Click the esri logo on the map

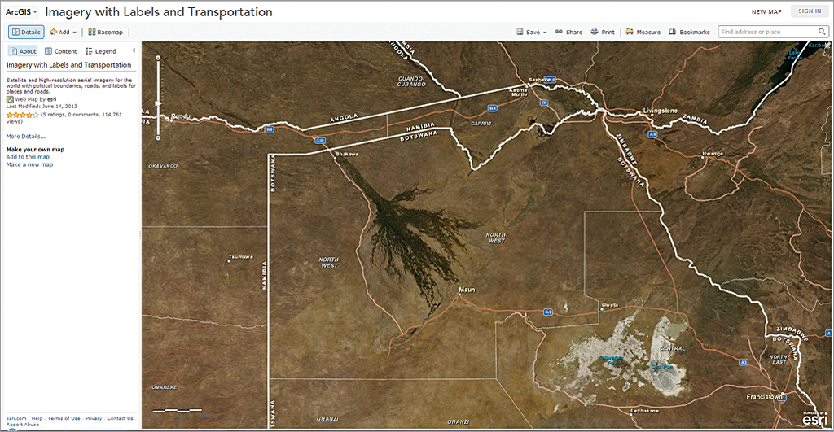click(x=814, y=419)
